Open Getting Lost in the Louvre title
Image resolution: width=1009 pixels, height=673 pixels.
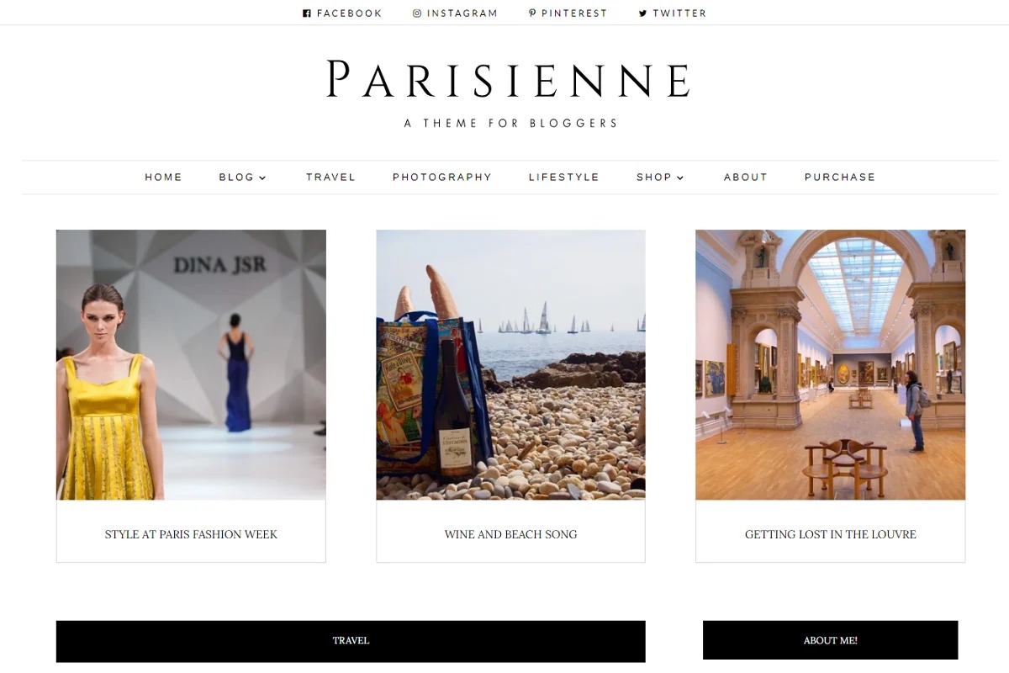click(x=831, y=534)
